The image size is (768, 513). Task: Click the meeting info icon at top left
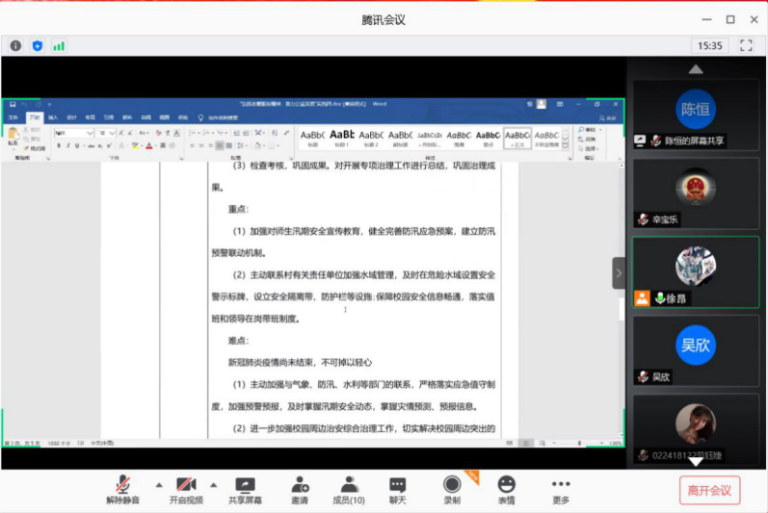coord(15,45)
